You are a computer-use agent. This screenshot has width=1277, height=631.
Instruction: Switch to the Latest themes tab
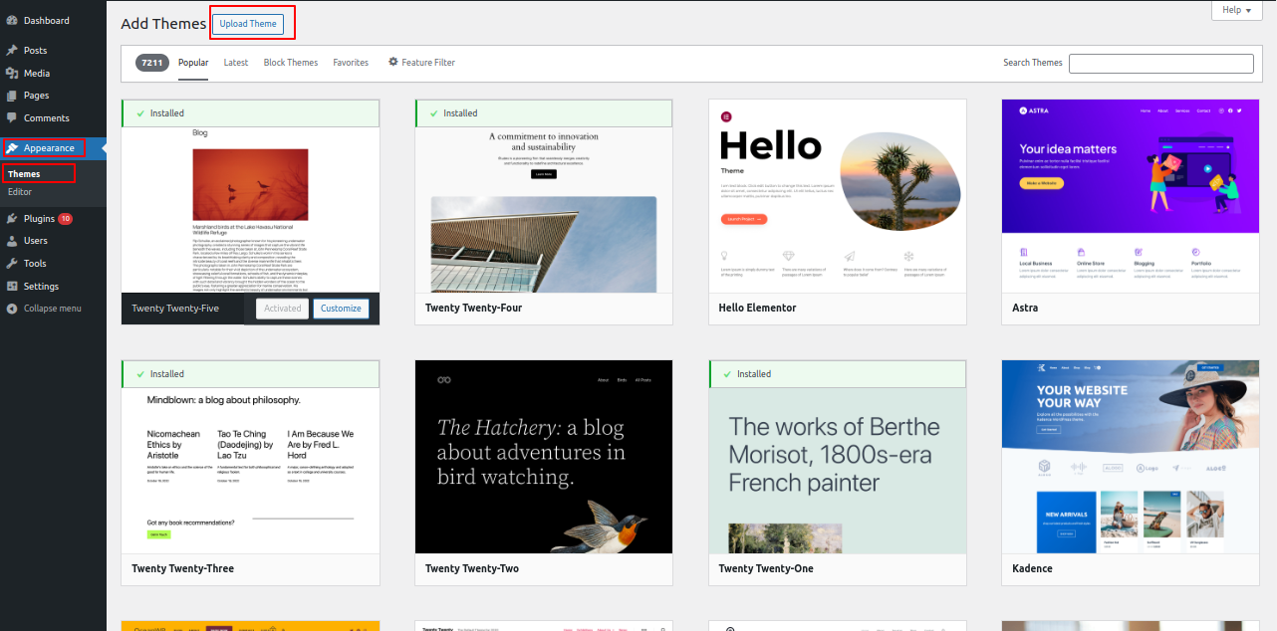coord(236,63)
